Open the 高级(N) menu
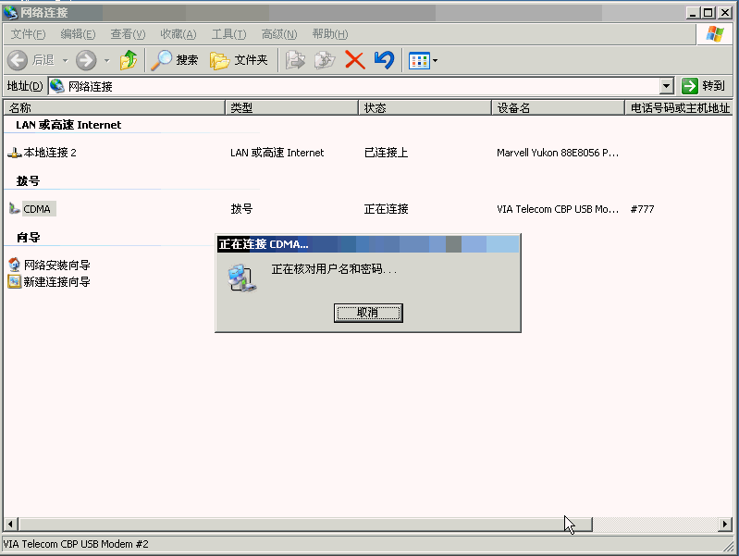 tap(279, 34)
